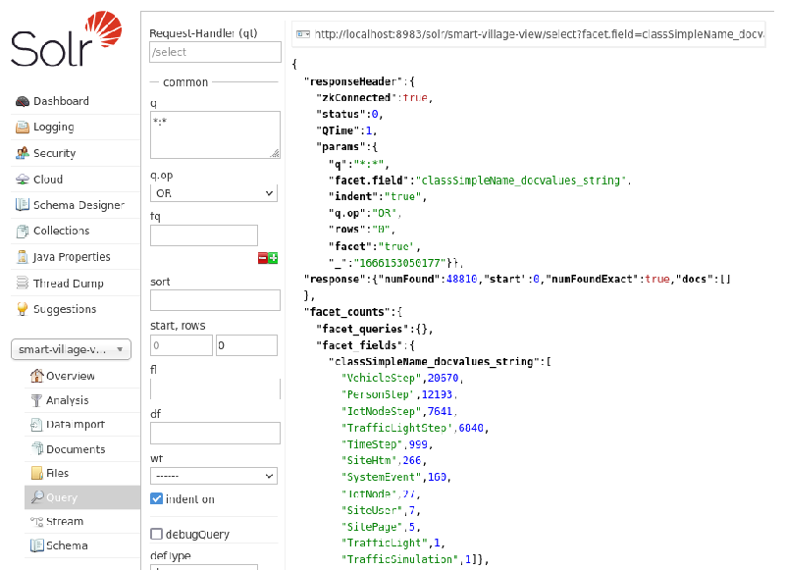
Task: Click the Collections documents icon
Action: (x=23, y=231)
